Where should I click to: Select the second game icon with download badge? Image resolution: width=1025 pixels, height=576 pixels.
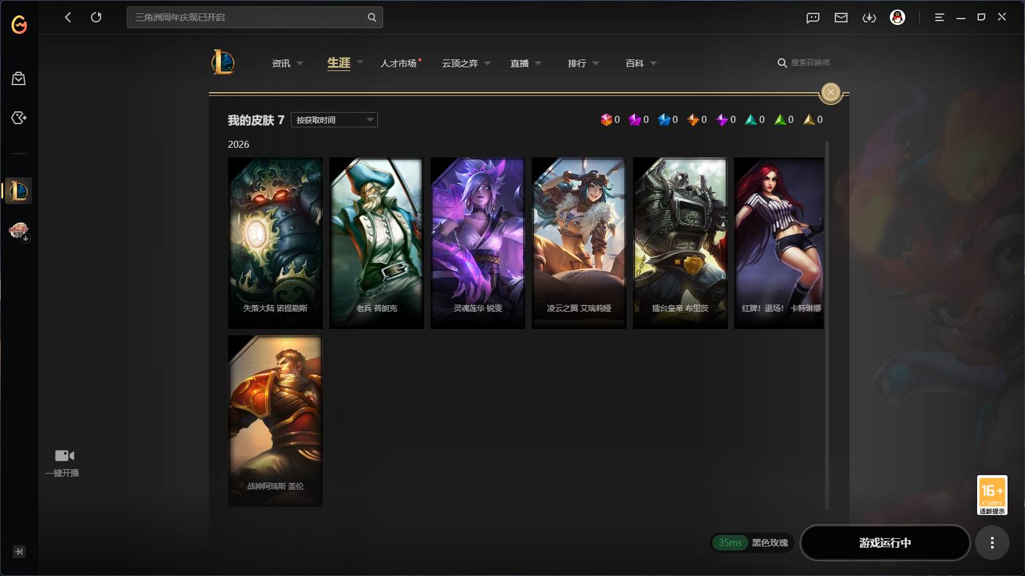coord(19,231)
